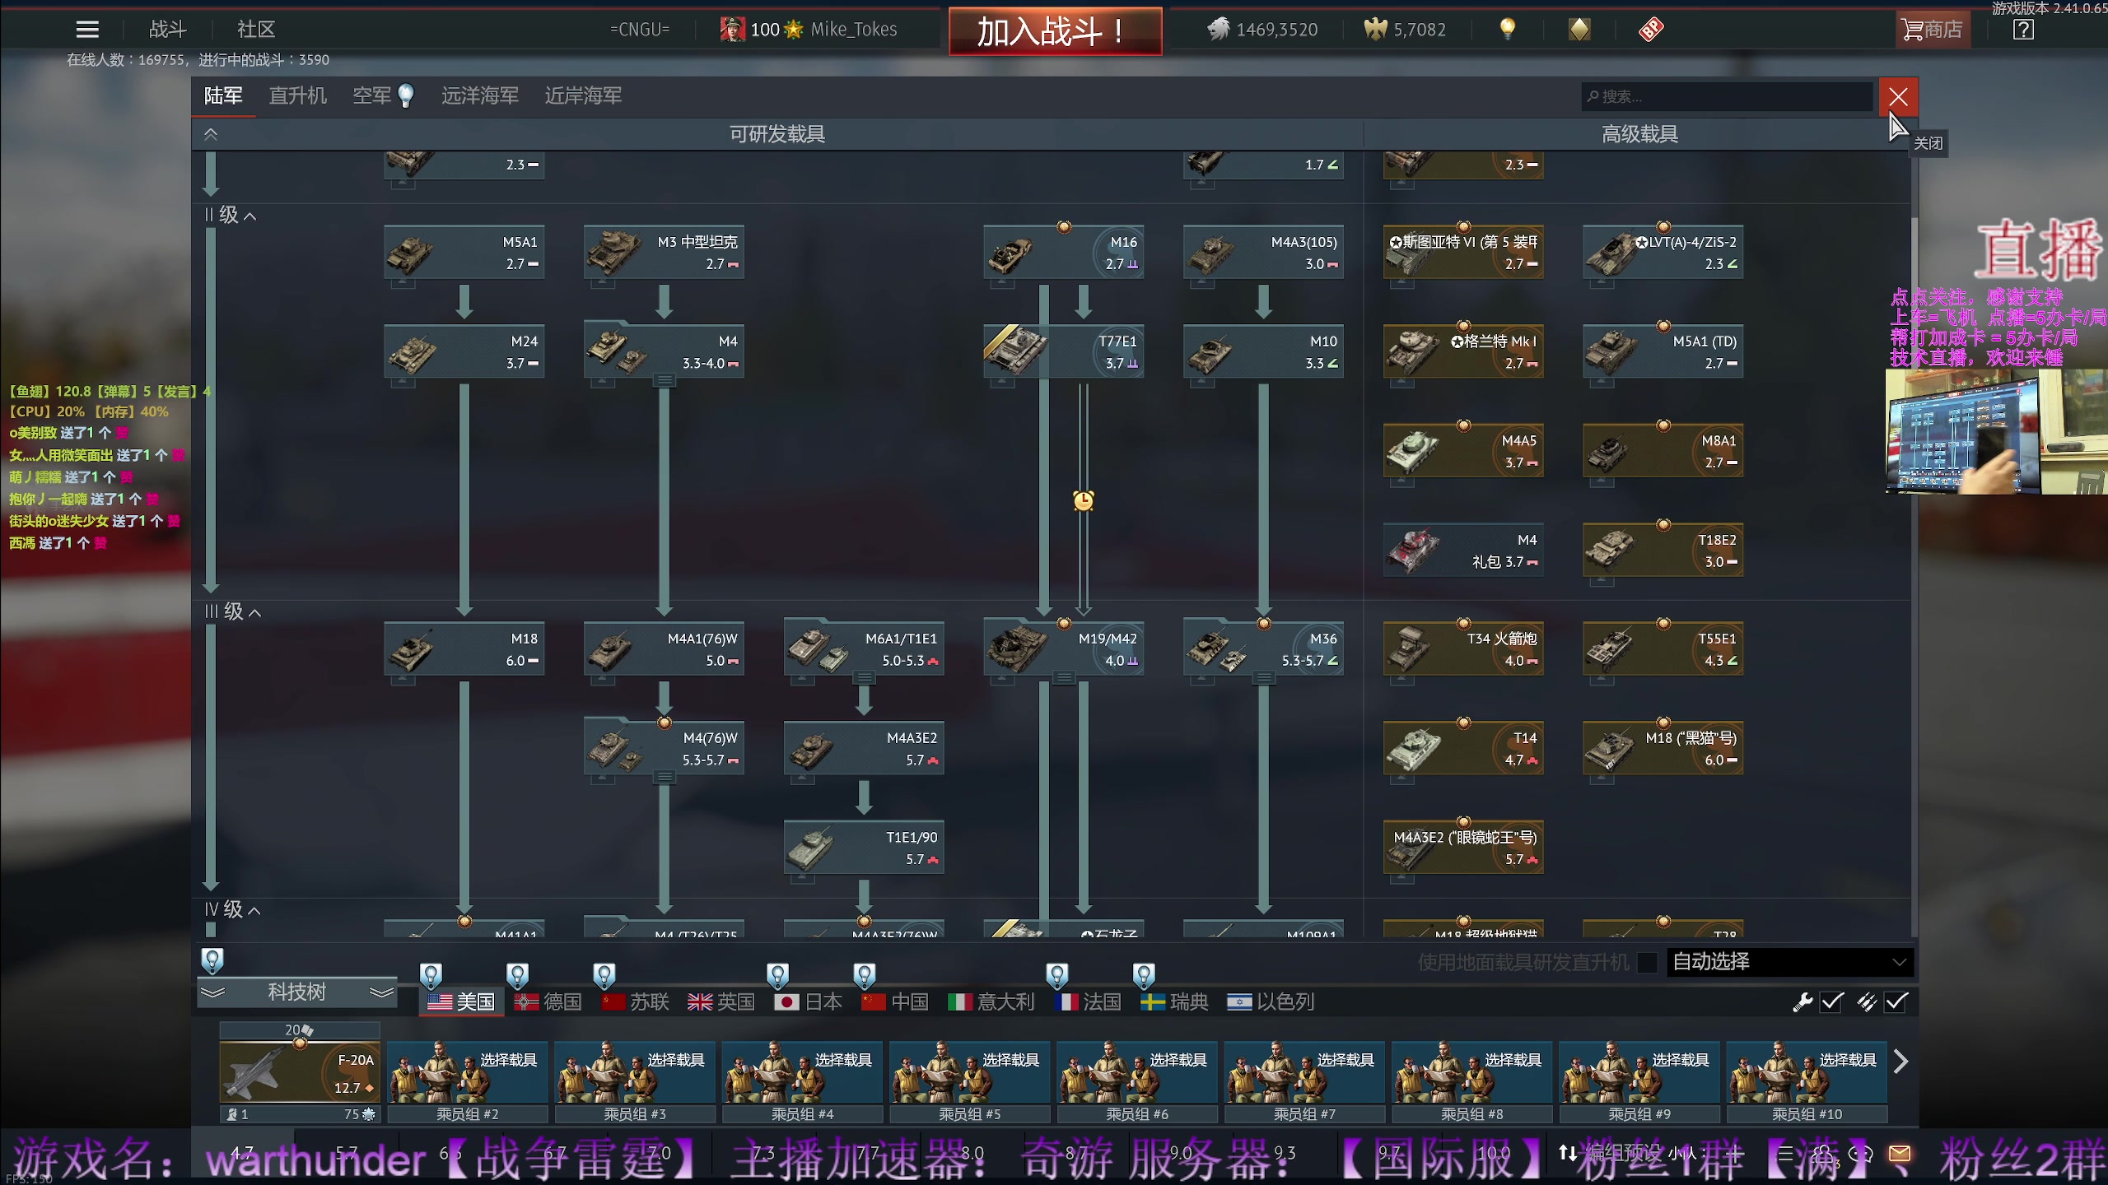Select the M3 中型坦克 vehicle card
This screenshot has width=2108, height=1185.
[664, 253]
